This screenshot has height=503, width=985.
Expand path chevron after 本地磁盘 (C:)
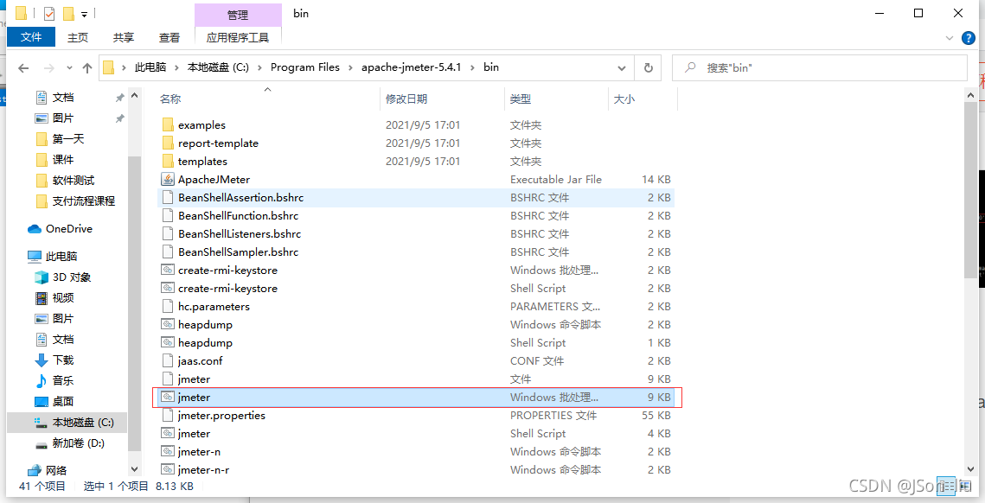(259, 67)
